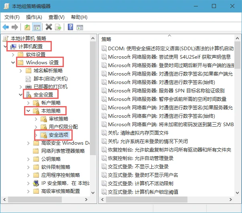Select Microsoft 网络客户端: 对通信进行数字签名(始终)
This screenshot has width=242, height=213.
pyautogui.click(x=161, y=116)
